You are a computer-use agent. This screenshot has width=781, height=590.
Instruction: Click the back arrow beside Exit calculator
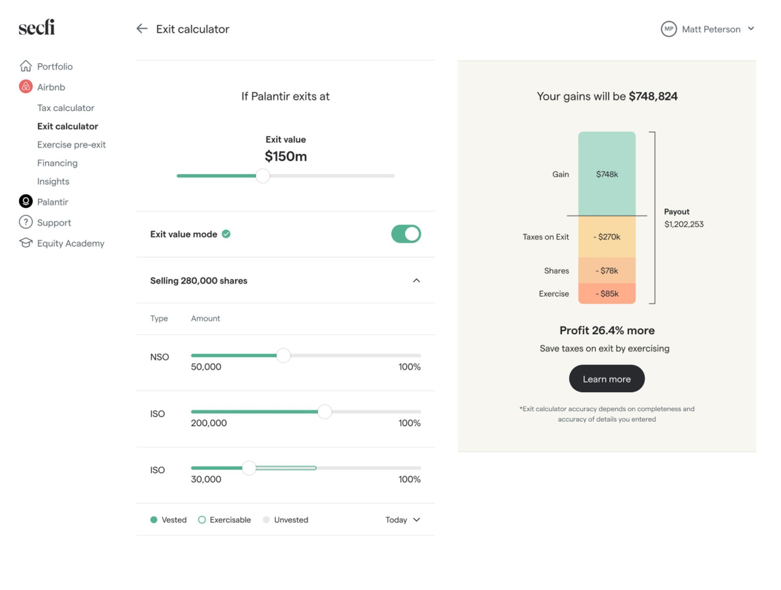click(x=142, y=29)
